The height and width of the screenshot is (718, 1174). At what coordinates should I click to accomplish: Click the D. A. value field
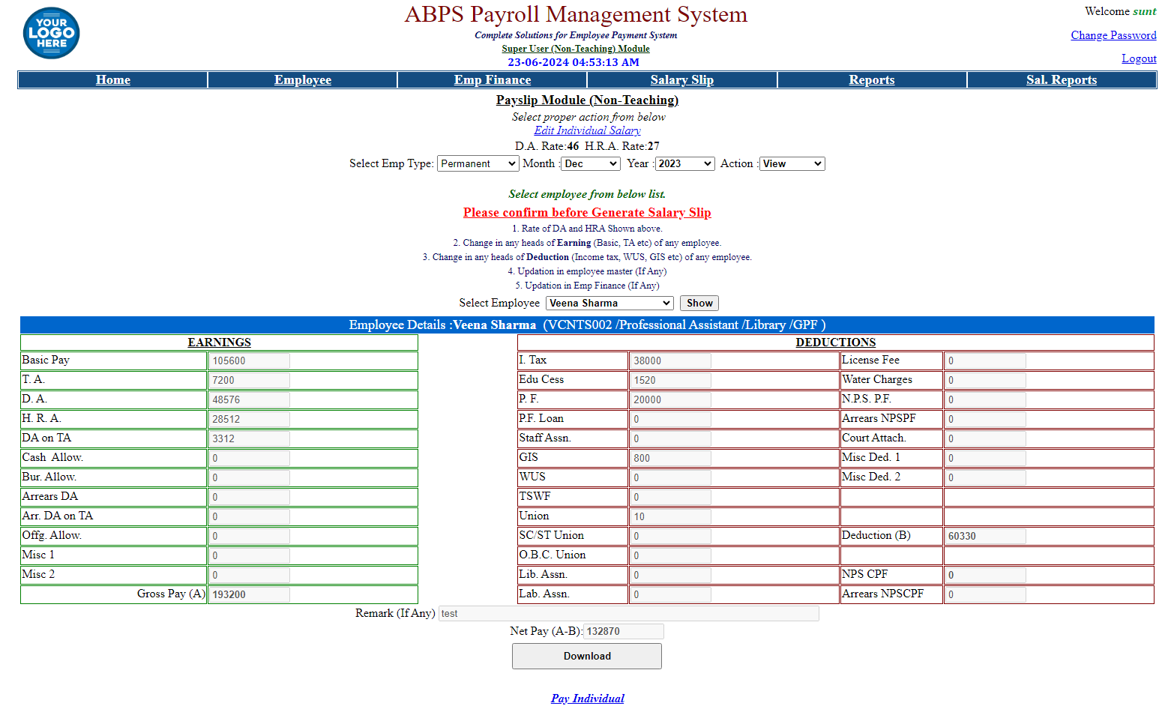[249, 399]
